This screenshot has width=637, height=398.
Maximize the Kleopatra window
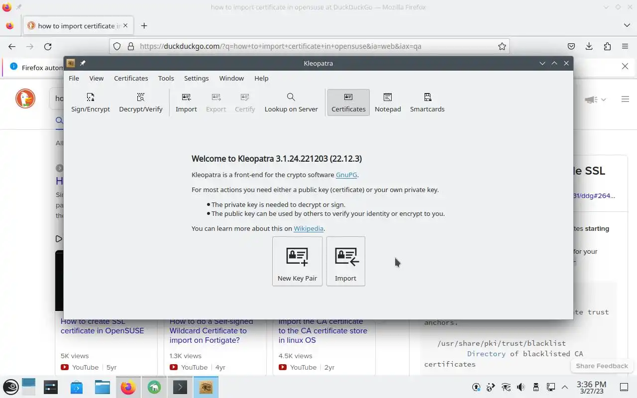coord(554,63)
